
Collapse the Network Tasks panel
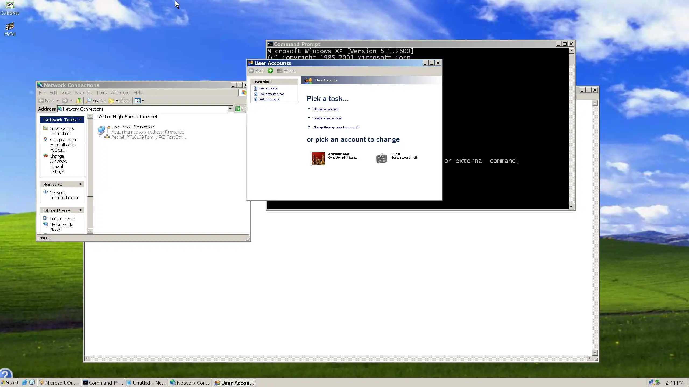[80, 120]
